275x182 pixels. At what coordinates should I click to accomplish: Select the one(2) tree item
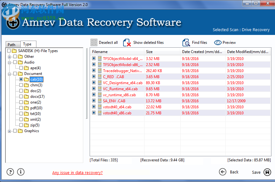coord(36,102)
